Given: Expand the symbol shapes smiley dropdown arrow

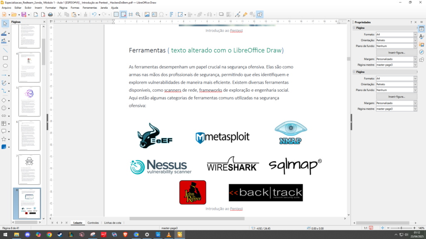Looking at the screenshot, I should (9, 108).
